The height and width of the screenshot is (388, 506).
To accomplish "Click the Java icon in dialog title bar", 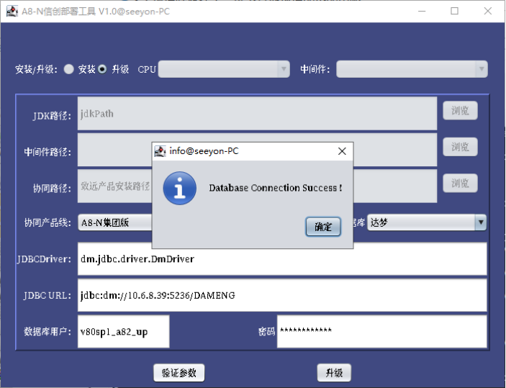I will pos(160,151).
